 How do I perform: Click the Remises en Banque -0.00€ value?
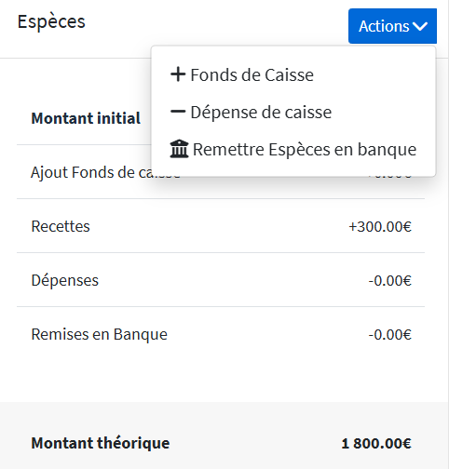click(x=390, y=335)
